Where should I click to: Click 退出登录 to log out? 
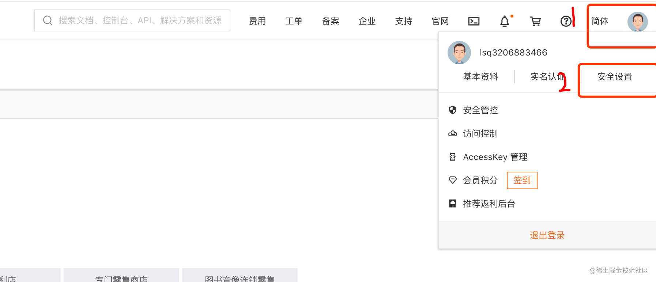pyautogui.click(x=547, y=235)
